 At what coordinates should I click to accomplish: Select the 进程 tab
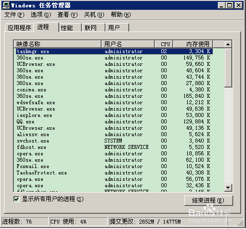(x=46, y=27)
